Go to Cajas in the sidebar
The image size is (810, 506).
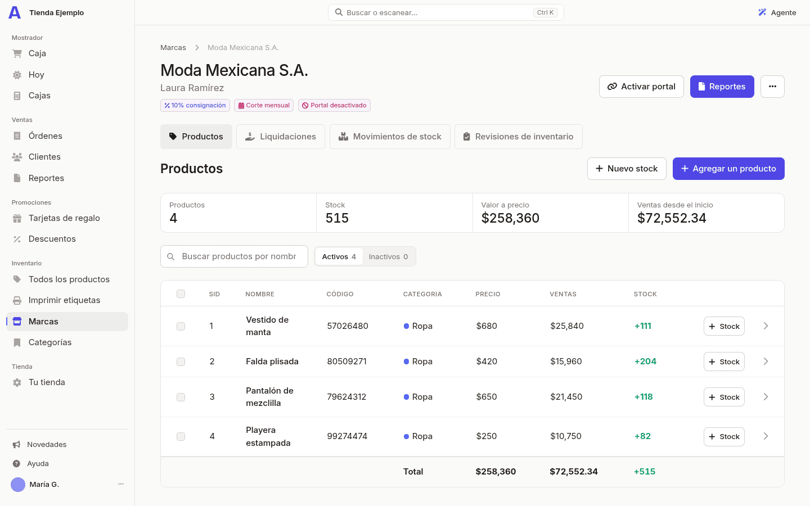67,96
